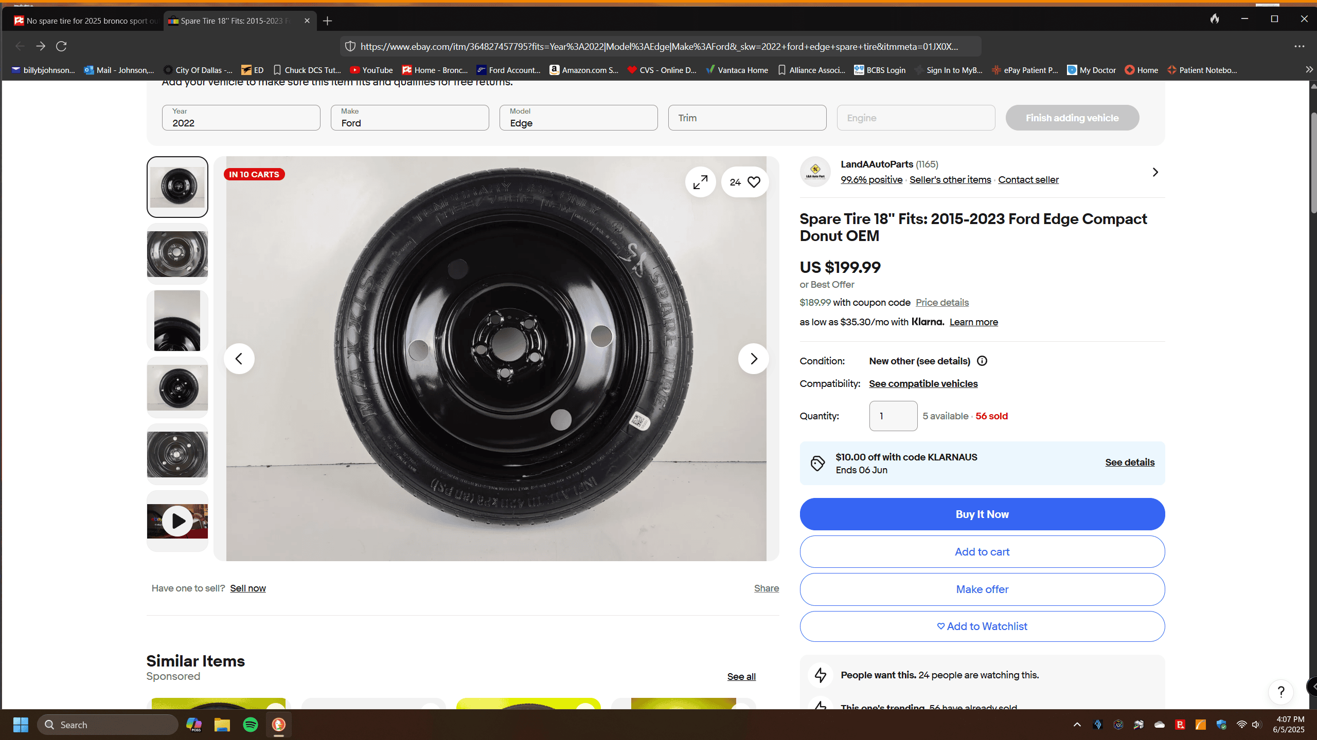Click the shield icon in the address bar
The width and height of the screenshot is (1317, 740).
350,46
